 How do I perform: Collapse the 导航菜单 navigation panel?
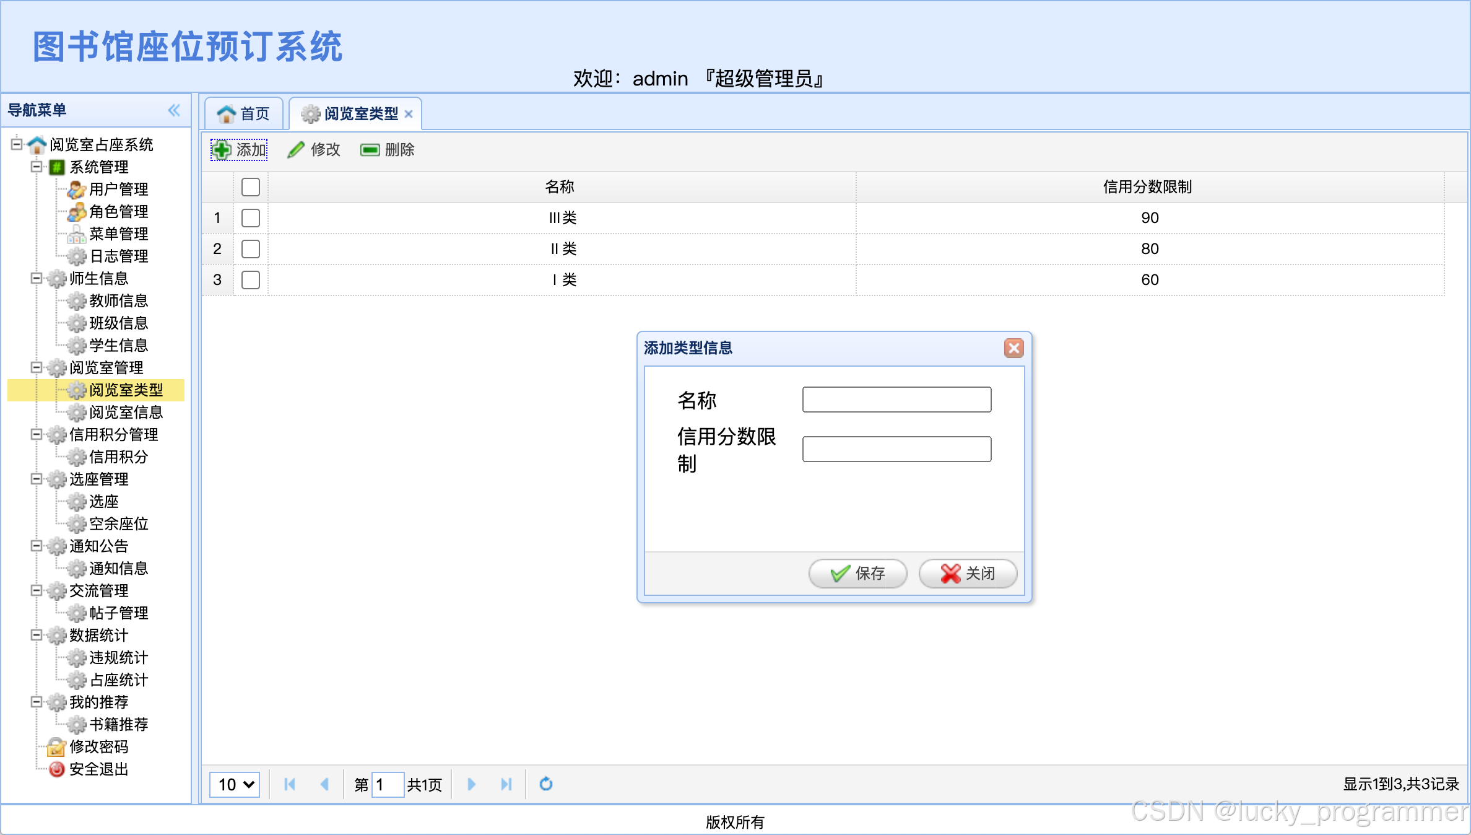pos(174,110)
